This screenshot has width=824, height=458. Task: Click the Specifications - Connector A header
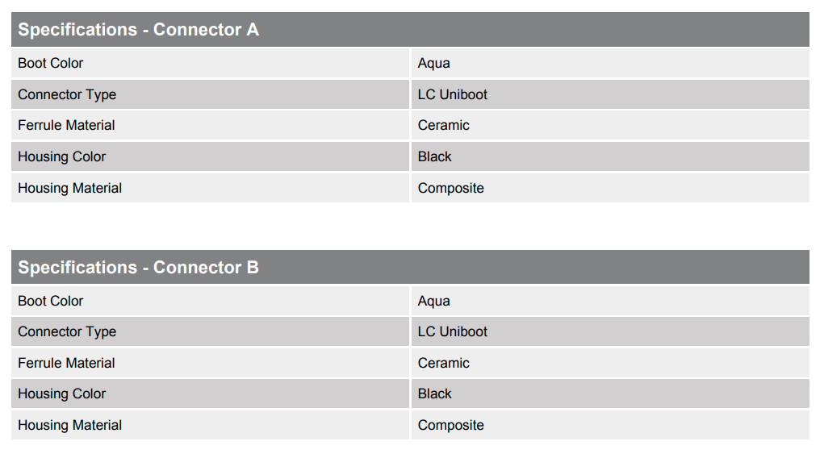(138, 30)
